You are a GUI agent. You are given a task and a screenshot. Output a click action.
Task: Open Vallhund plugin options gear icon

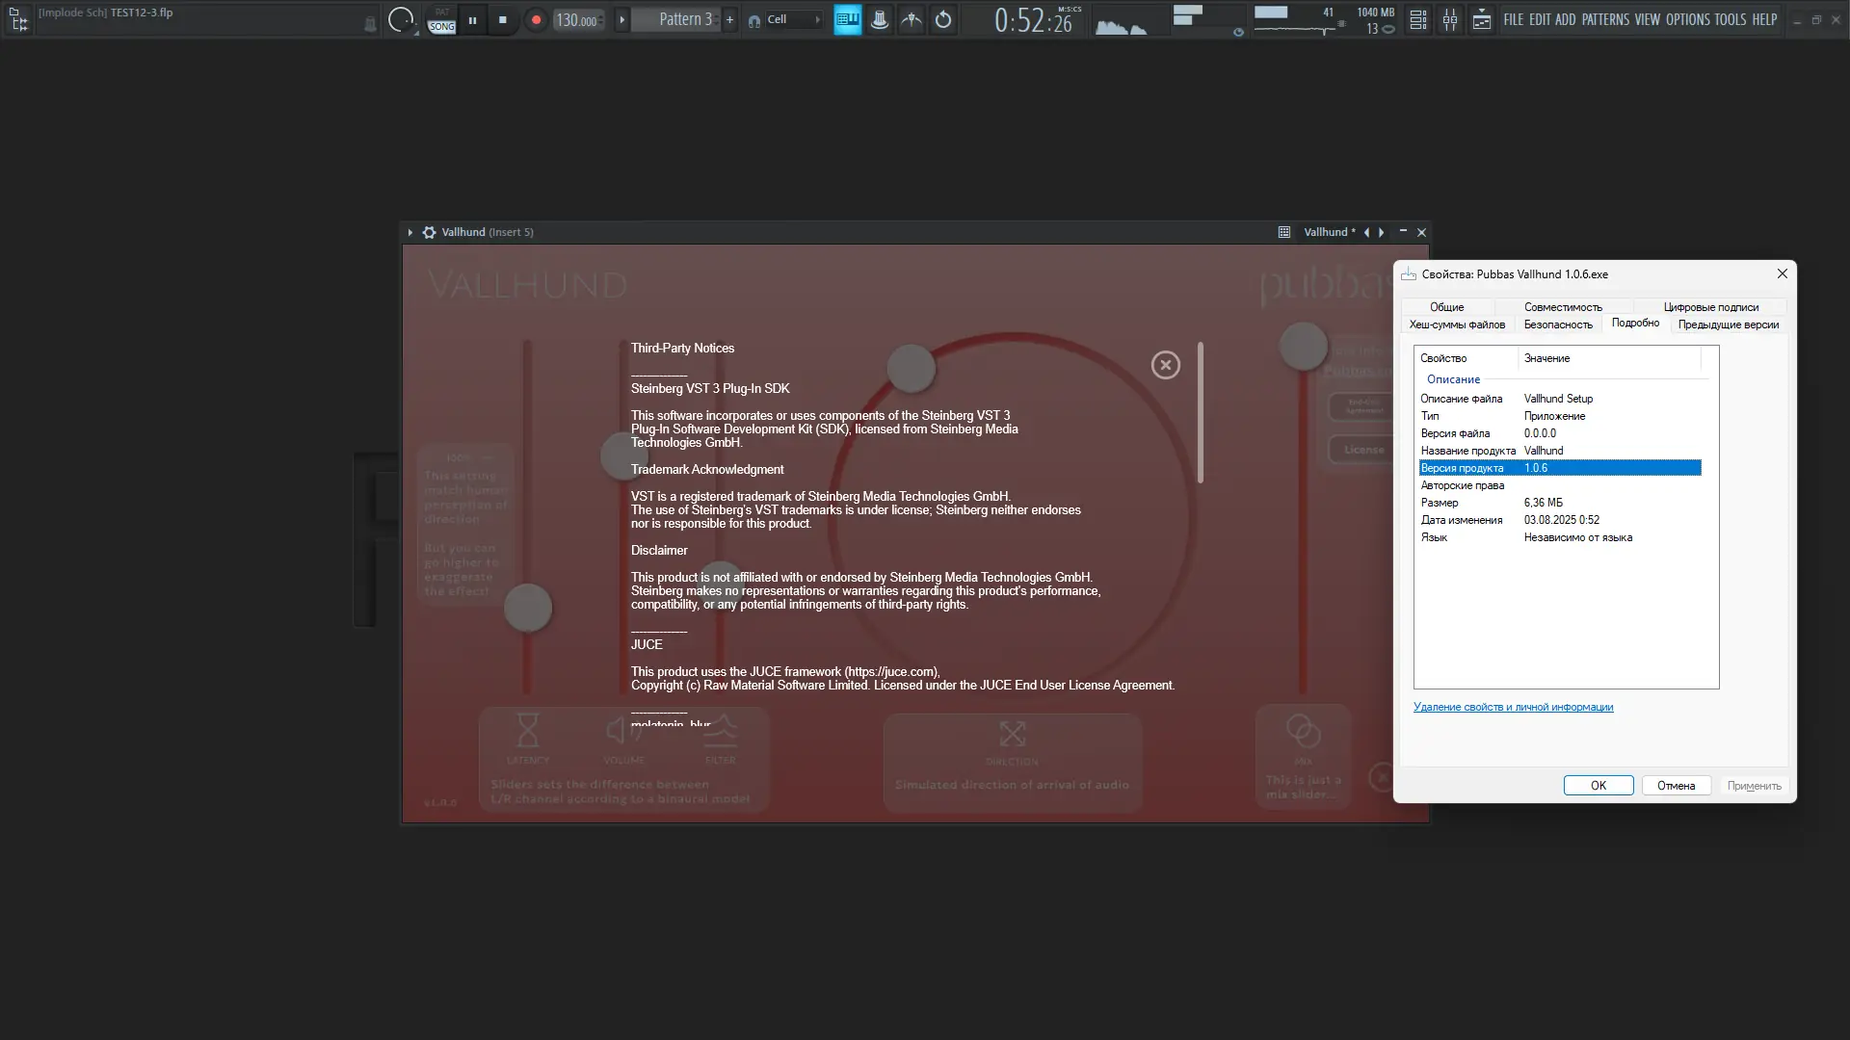(x=430, y=232)
